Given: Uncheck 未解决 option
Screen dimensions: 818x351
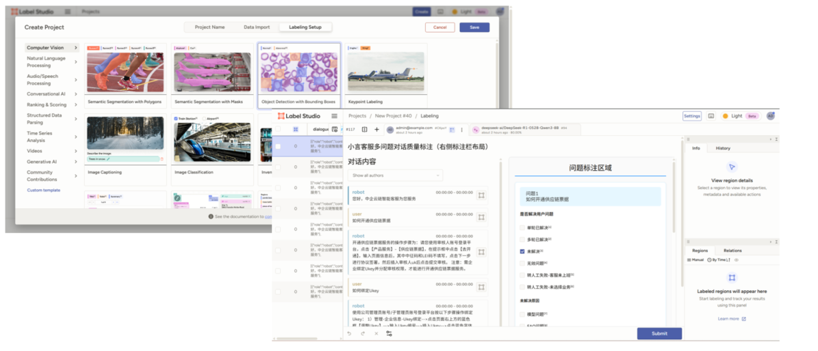Looking at the screenshot, I should (x=522, y=251).
